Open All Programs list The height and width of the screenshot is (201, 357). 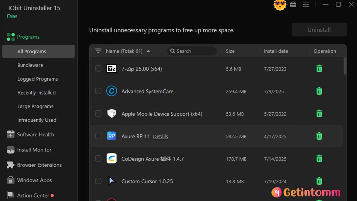click(x=38, y=51)
